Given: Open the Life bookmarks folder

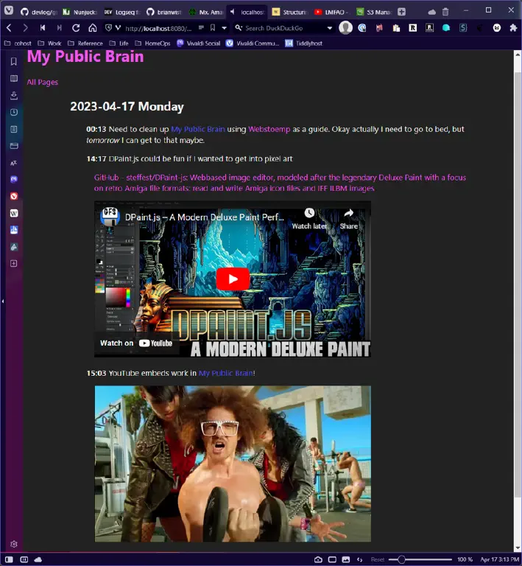Looking at the screenshot, I should [x=119, y=43].
